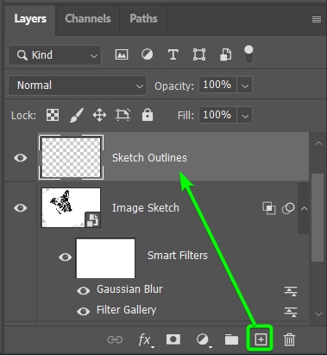The image size is (327, 355).
Task: Select the Smart Filters mask thumbnail
Action: pos(105,258)
